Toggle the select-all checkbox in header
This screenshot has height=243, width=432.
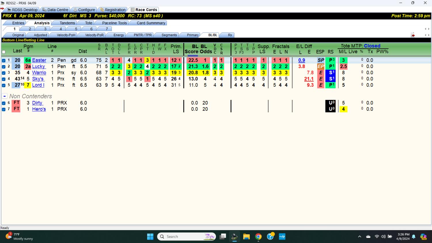[x=4, y=52]
